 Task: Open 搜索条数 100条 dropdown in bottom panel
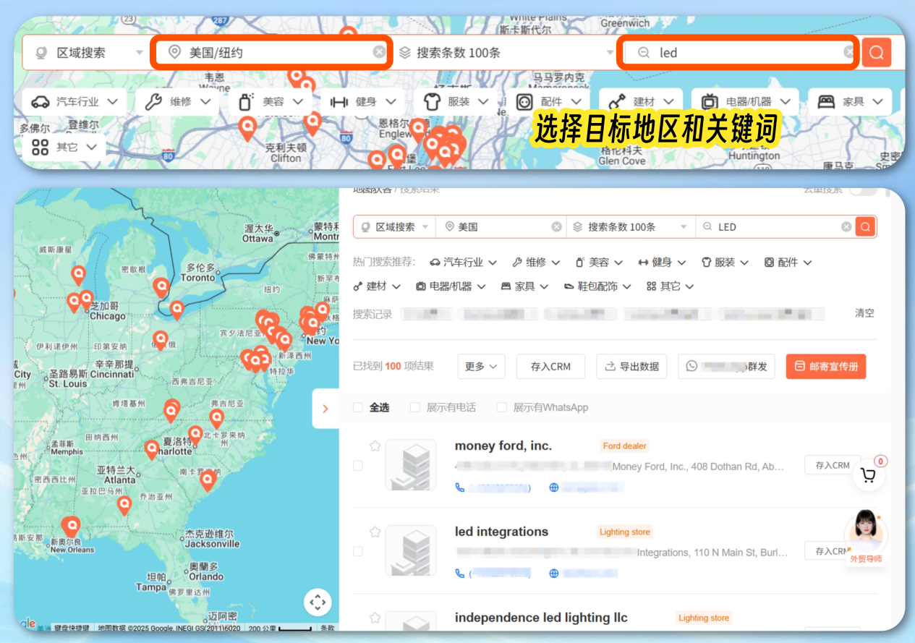click(631, 226)
